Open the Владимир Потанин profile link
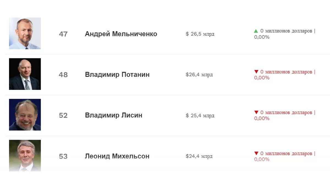 (117, 75)
